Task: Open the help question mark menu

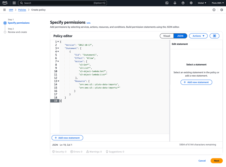Action: click(183, 3)
